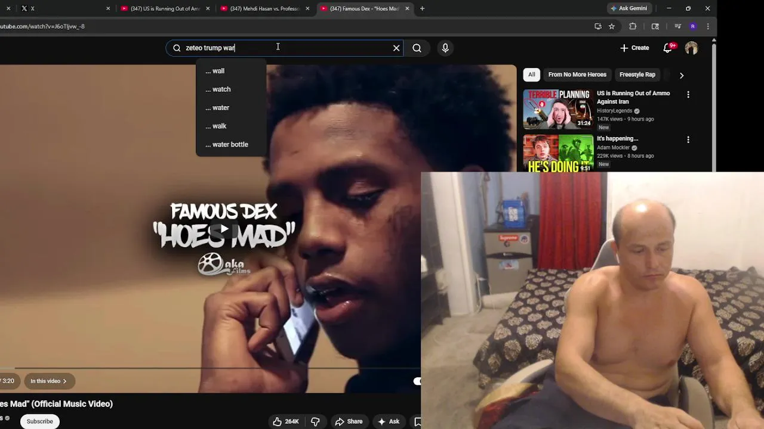Select From No More Heroes chip
The height and width of the screenshot is (429, 764).
577,74
